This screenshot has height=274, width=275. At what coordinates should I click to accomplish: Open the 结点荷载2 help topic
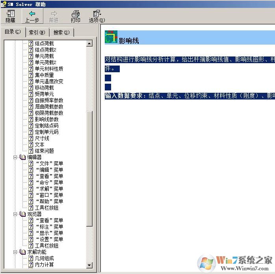click(x=45, y=50)
